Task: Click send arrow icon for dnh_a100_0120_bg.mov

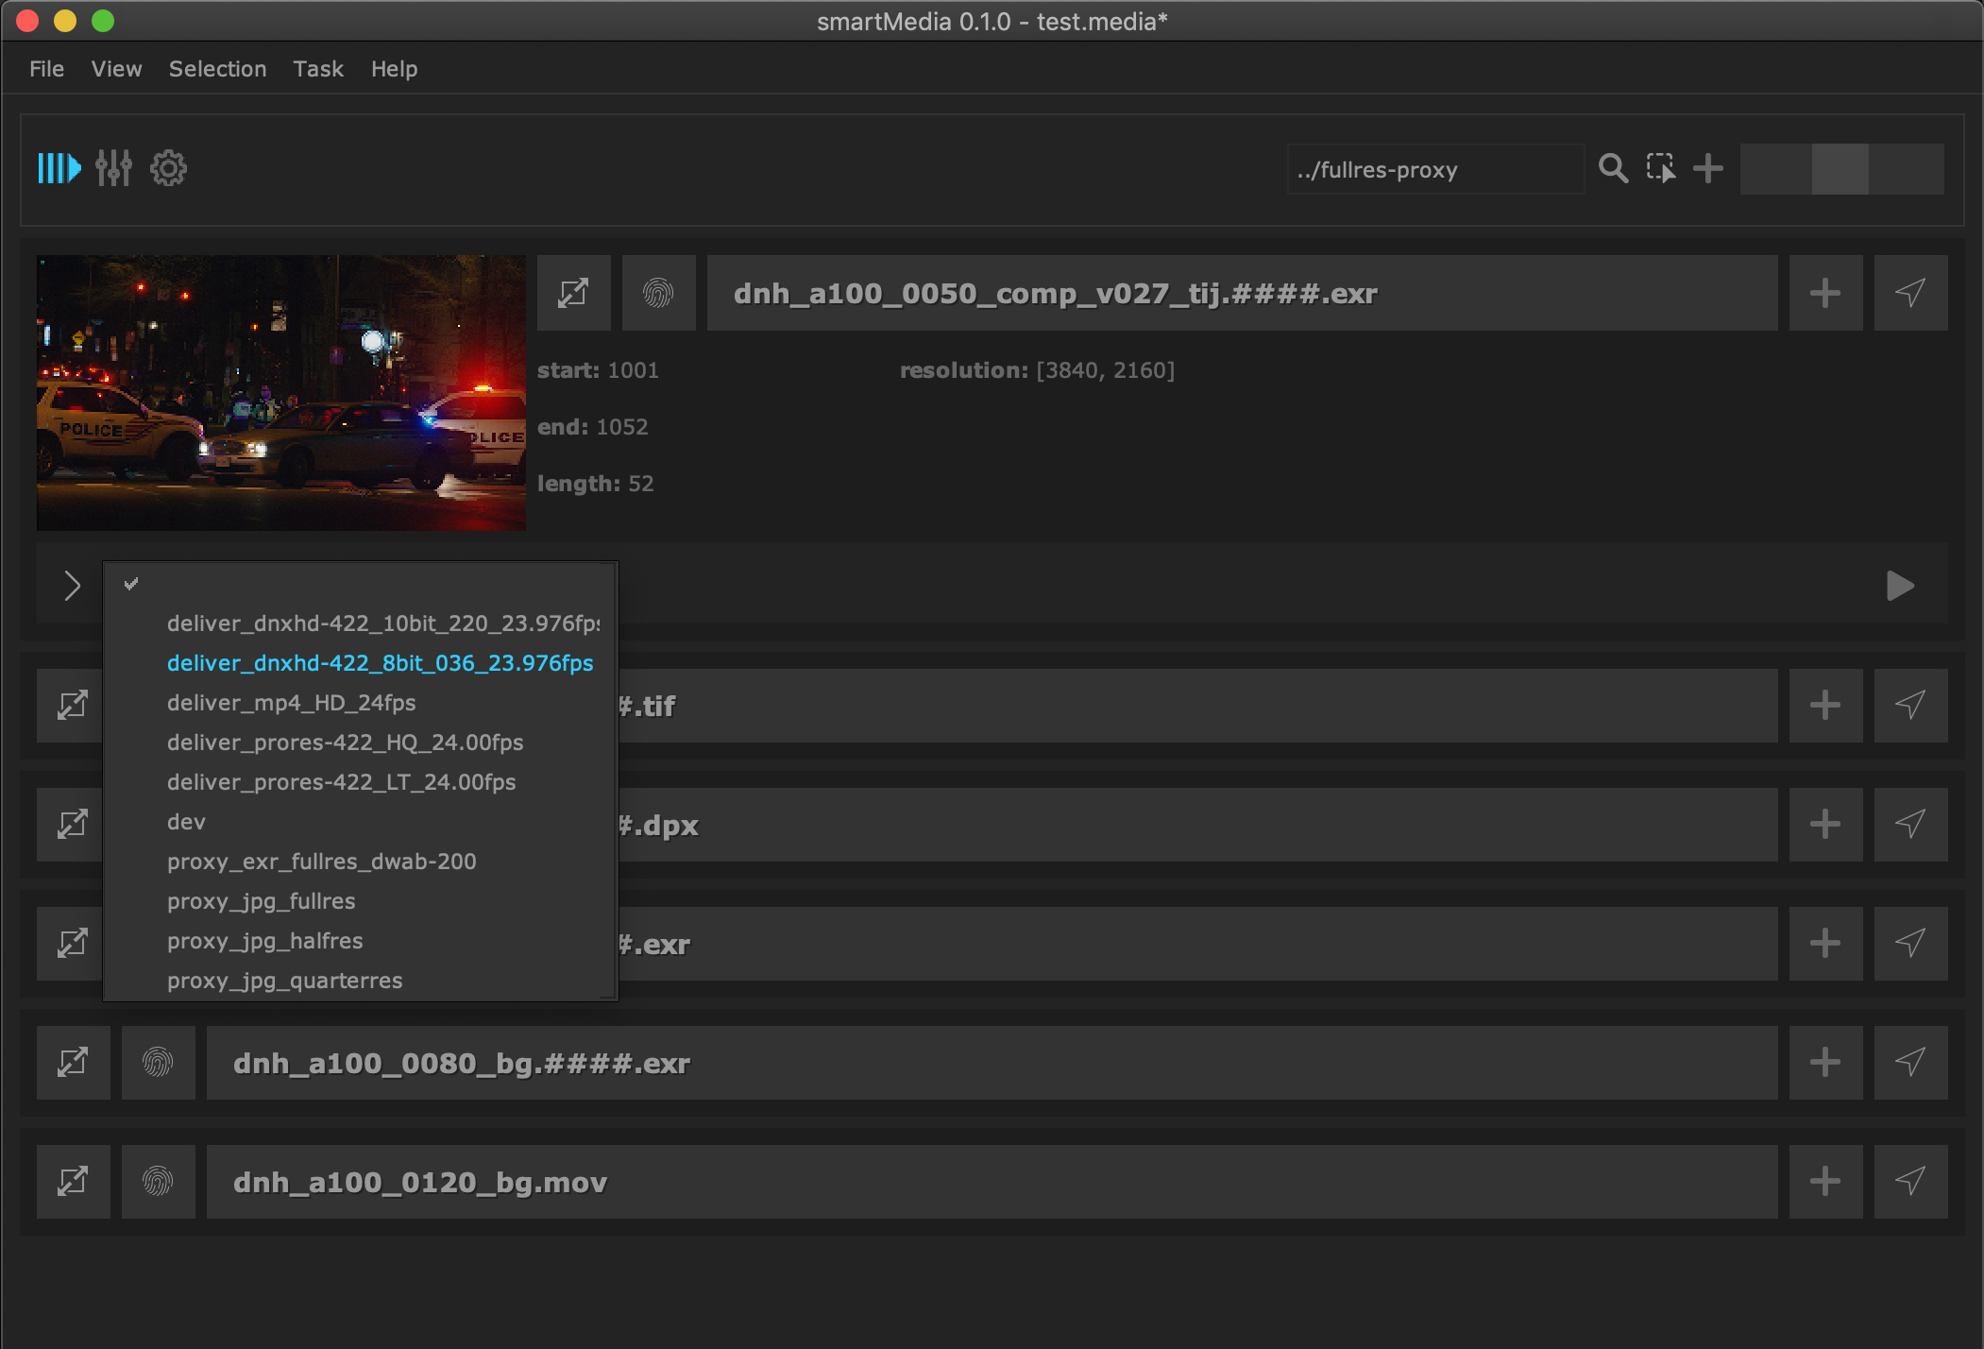Action: pyautogui.click(x=1909, y=1181)
